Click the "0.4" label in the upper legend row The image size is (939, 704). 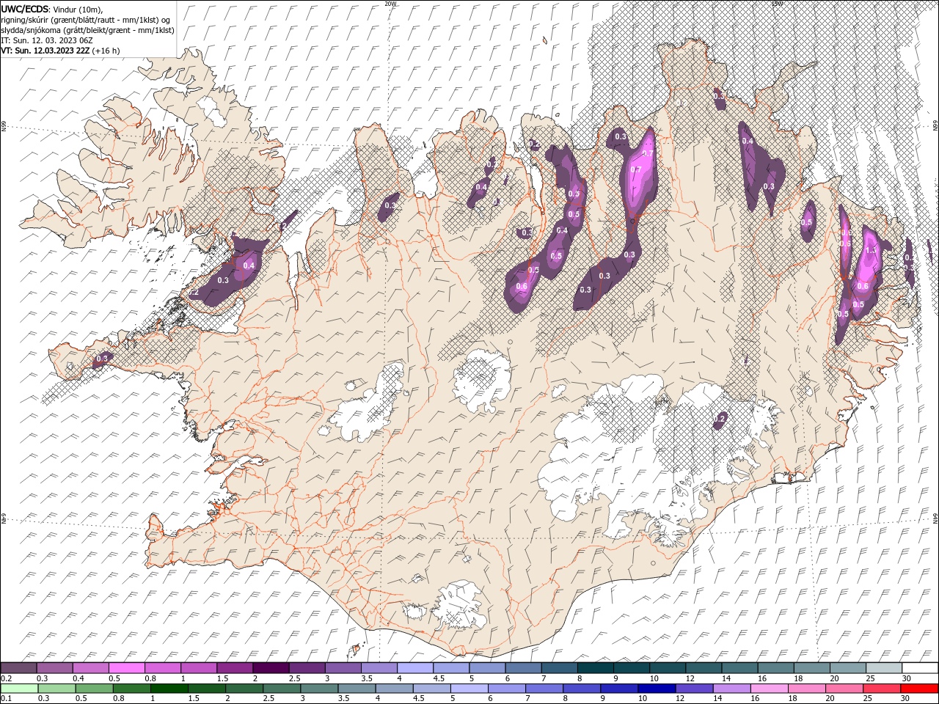pos(78,679)
